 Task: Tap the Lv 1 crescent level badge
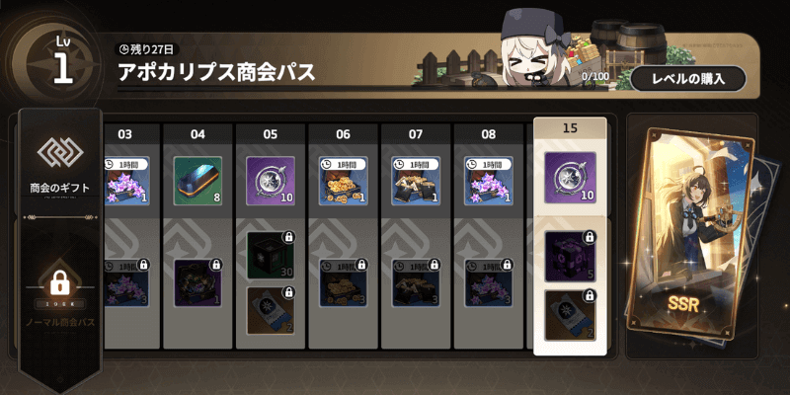coord(59,59)
